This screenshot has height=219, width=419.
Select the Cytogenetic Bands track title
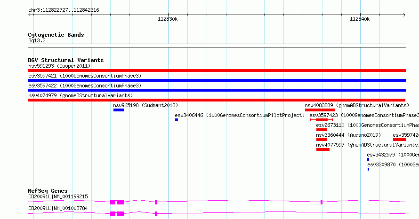[x=56, y=35]
